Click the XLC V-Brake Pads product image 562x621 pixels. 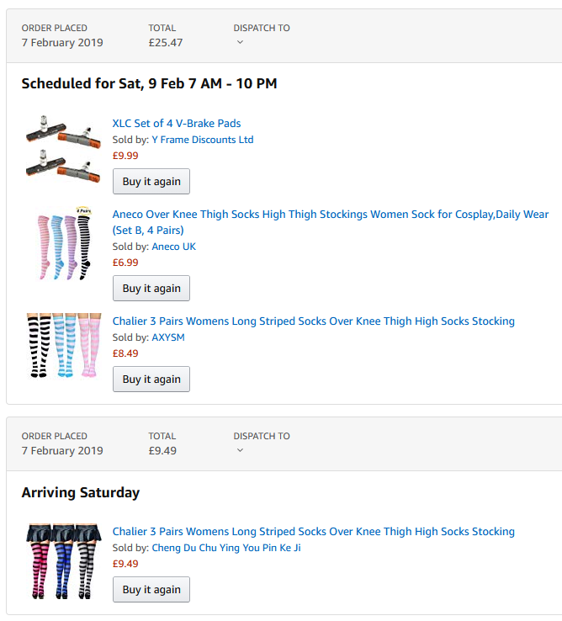click(x=63, y=150)
